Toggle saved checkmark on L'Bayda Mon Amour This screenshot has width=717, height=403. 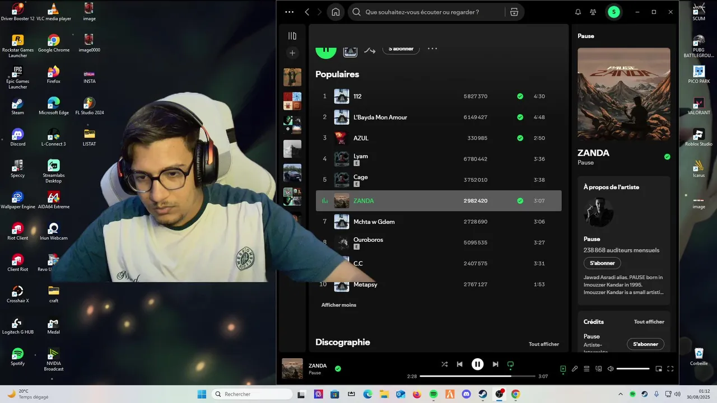pyautogui.click(x=520, y=117)
